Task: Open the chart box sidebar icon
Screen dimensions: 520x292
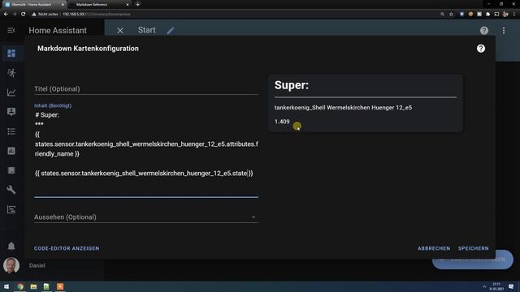Action: coord(11,151)
